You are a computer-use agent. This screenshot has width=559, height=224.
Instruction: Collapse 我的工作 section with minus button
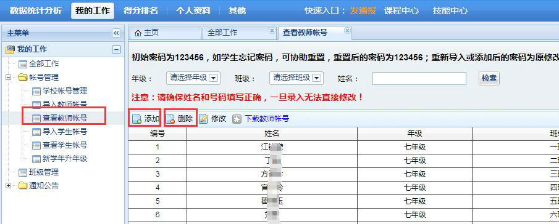point(116,49)
